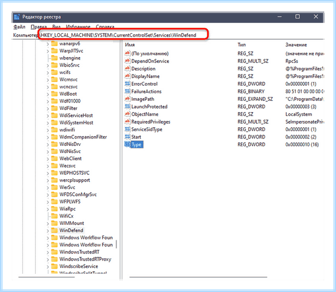Open the Правка menu
336x292 pixels.
pos(39,27)
